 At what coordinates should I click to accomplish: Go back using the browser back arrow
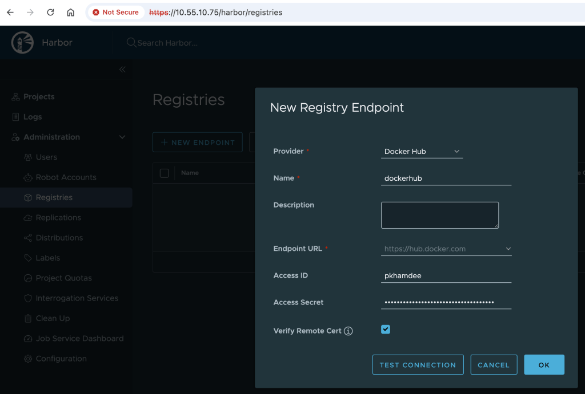click(x=10, y=12)
